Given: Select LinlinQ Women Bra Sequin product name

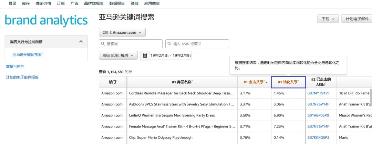Looking at the screenshot, I should 172,115.
